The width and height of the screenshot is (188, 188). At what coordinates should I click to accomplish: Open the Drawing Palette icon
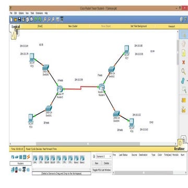(58, 19)
